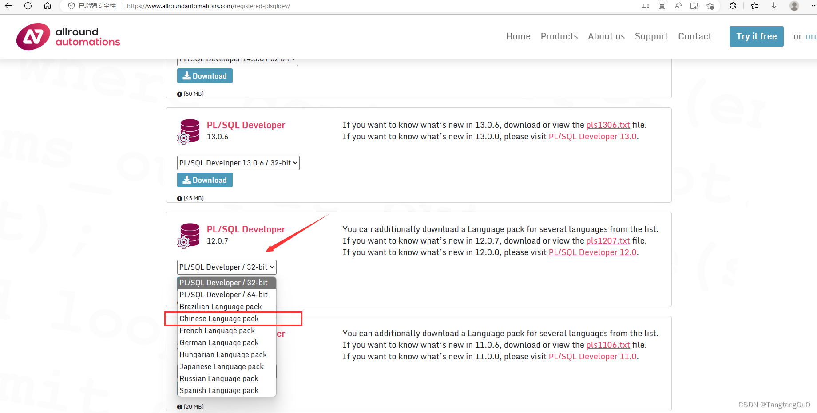The width and height of the screenshot is (817, 413).
Task: Select 'Chinese Language pack' from the open dropdown
Action: [x=218, y=319]
